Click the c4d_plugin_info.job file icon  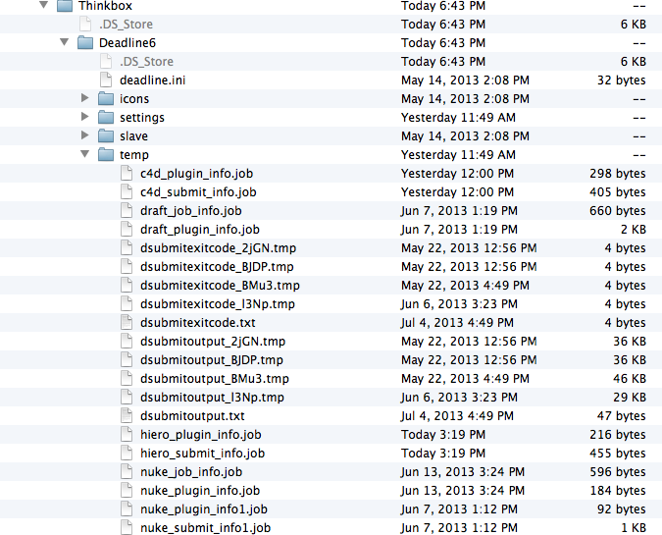126,174
